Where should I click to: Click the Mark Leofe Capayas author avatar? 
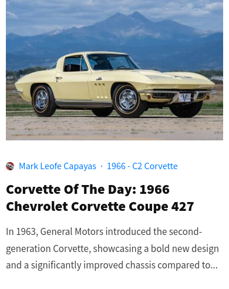click(10, 166)
